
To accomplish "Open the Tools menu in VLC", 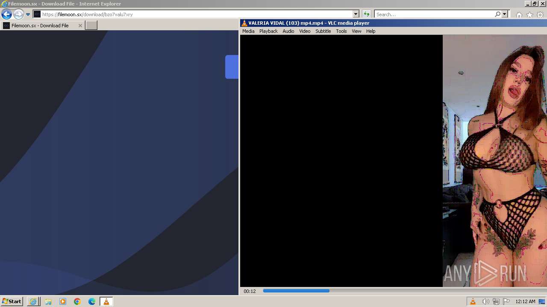I will (x=341, y=31).
